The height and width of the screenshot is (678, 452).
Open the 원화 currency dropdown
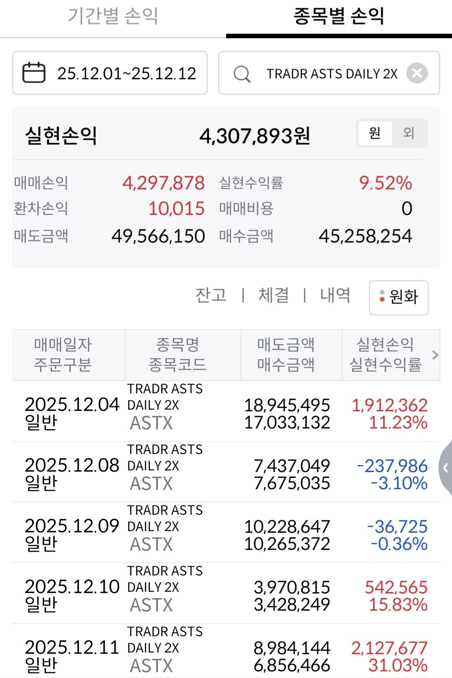(x=398, y=297)
